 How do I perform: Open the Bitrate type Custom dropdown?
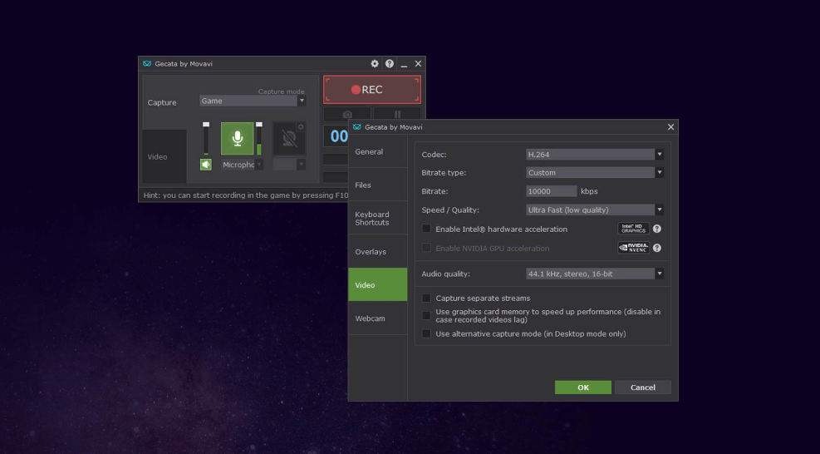point(595,172)
